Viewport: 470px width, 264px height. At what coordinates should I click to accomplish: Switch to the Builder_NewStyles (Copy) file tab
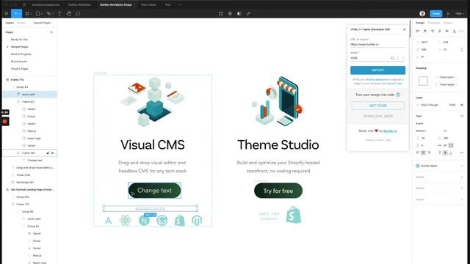[x=116, y=5]
